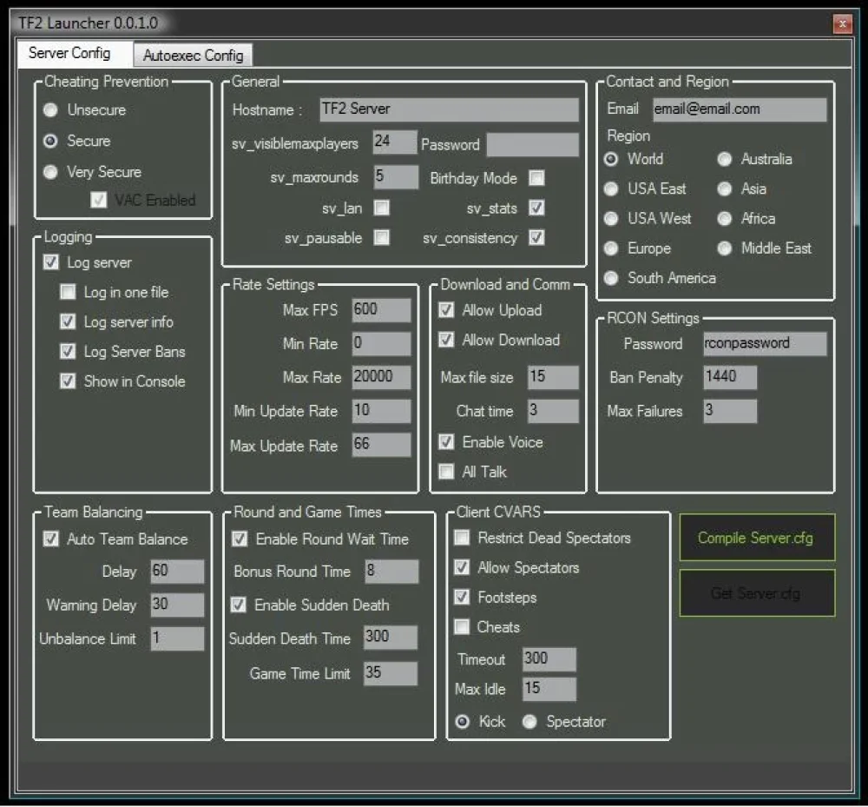The height and width of the screenshot is (807, 868).
Task: Click the Max Update Rate field
Action: 381,445
